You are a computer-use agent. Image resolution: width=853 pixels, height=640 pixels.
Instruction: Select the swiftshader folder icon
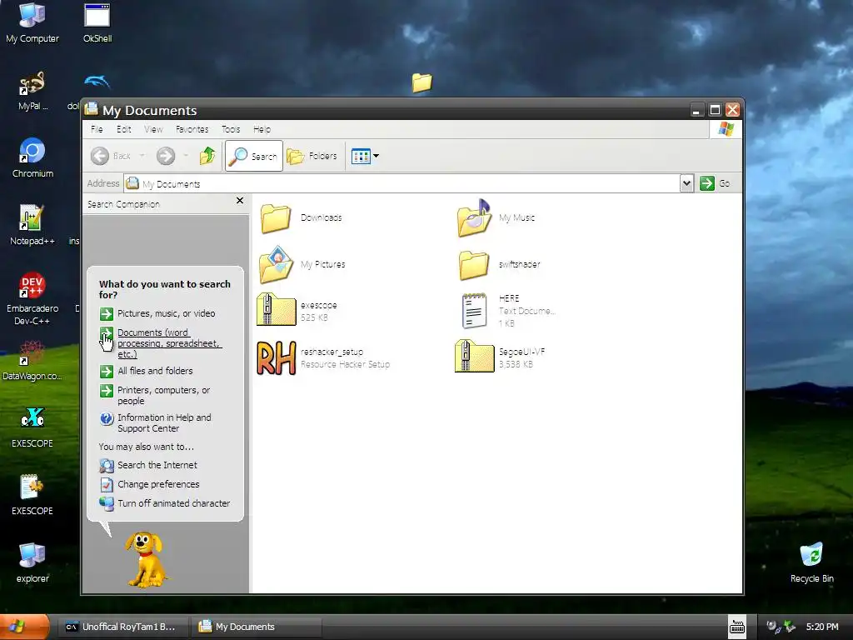pos(473,265)
